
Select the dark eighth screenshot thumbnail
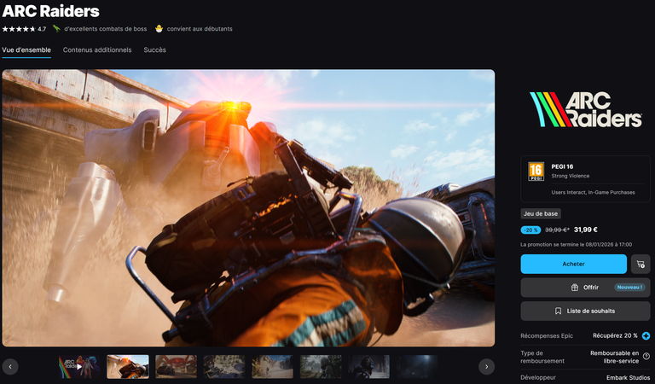(x=417, y=366)
